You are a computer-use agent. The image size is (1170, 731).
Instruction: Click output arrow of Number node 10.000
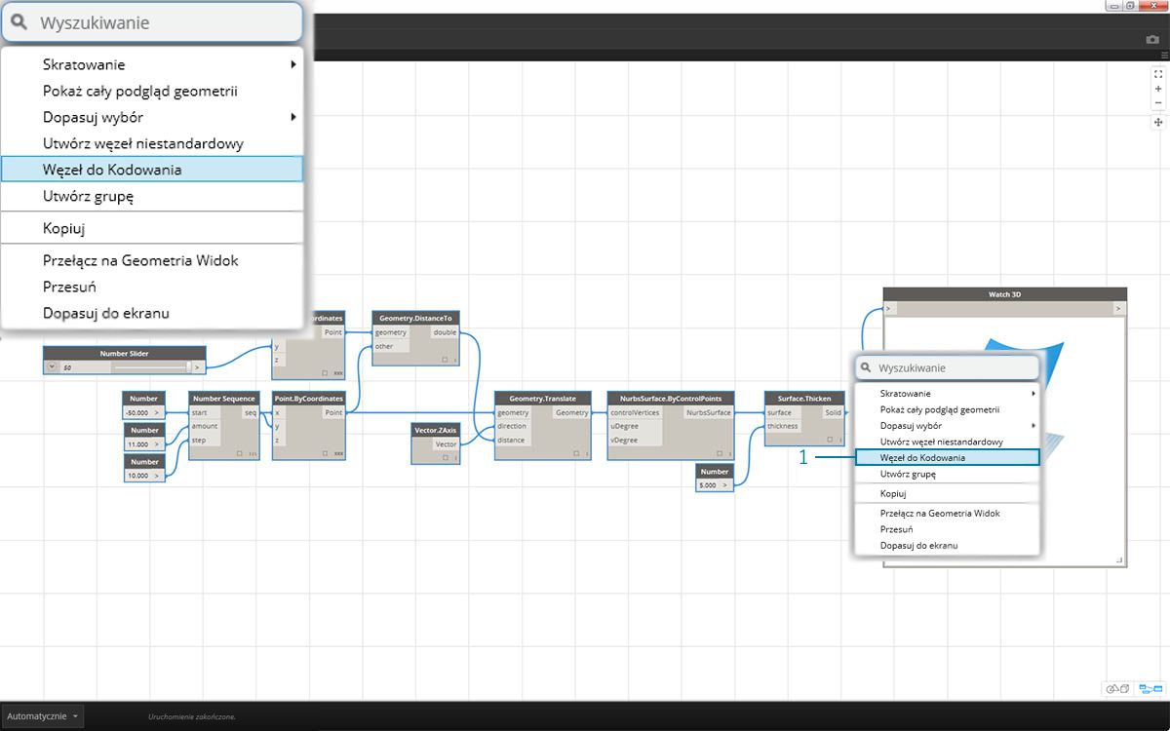pyautogui.click(x=157, y=475)
